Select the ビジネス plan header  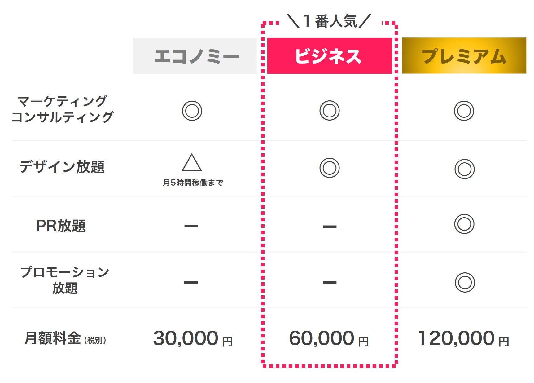[329, 56]
